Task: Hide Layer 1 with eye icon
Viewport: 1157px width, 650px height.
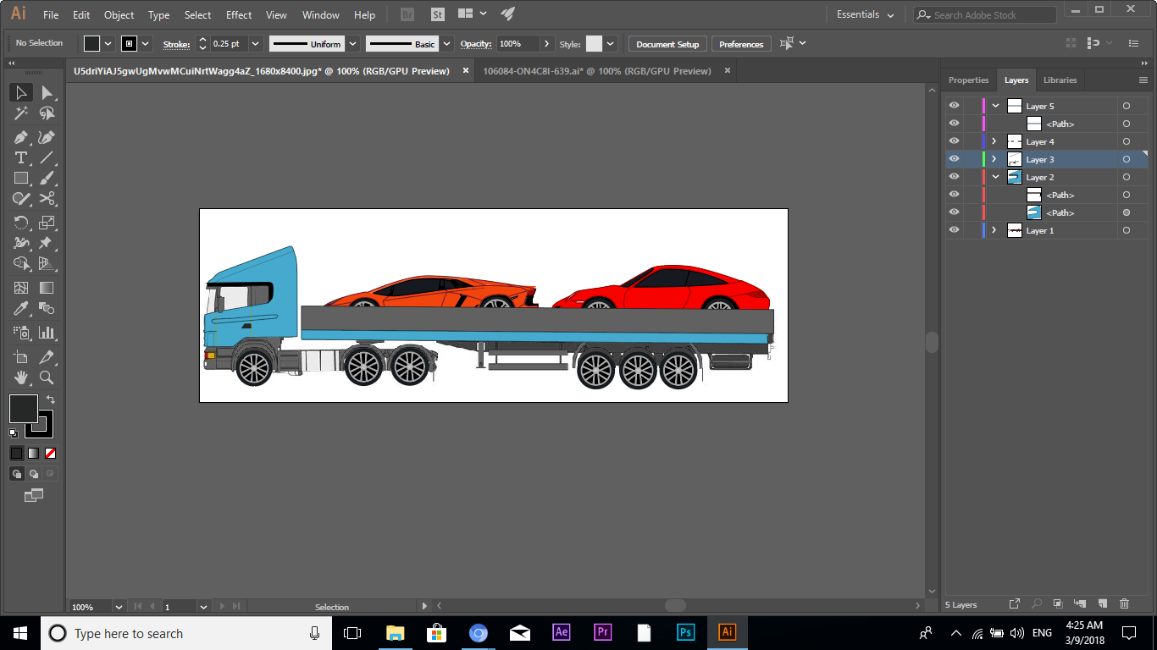Action: 955,230
